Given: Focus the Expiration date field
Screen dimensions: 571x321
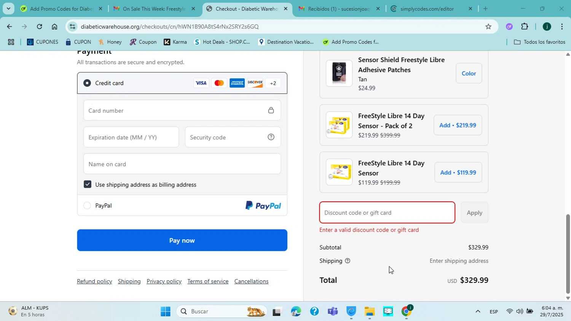Looking at the screenshot, I should (x=131, y=137).
